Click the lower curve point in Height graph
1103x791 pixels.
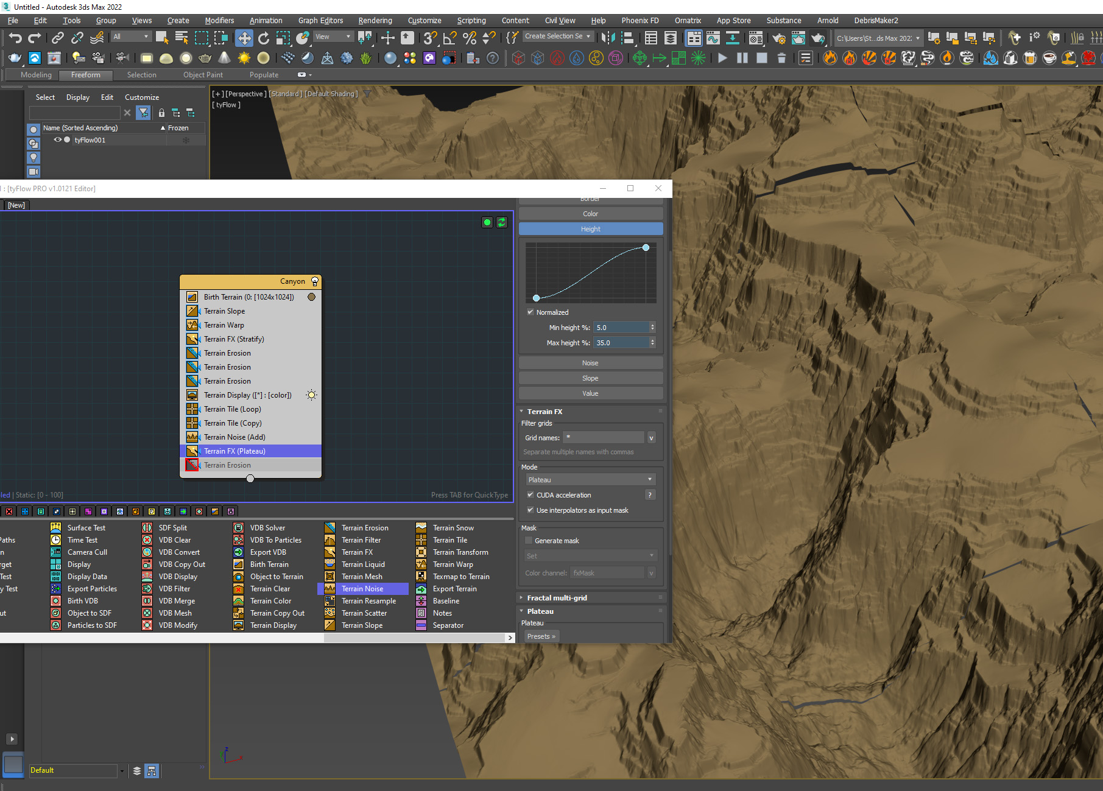tap(536, 298)
